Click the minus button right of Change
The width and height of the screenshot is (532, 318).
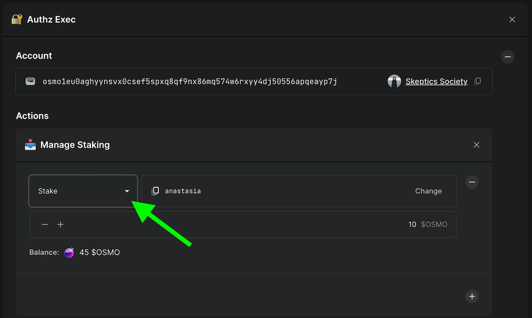tap(472, 182)
